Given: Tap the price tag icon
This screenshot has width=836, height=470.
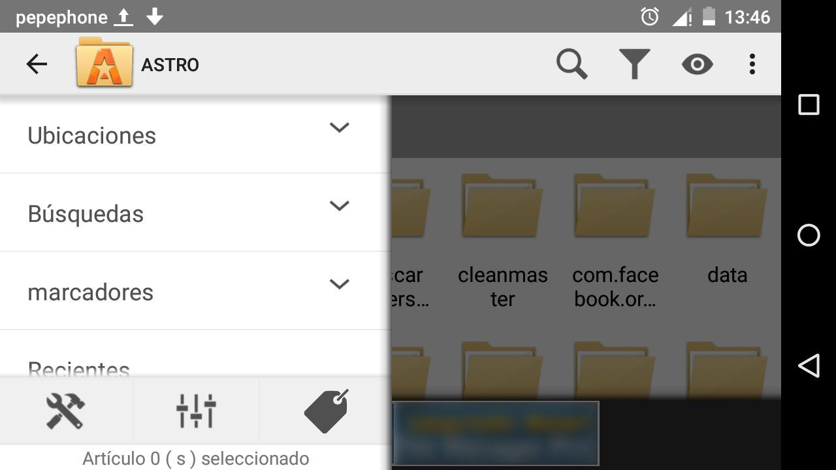Looking at the screenshot, I should [327, 411].
